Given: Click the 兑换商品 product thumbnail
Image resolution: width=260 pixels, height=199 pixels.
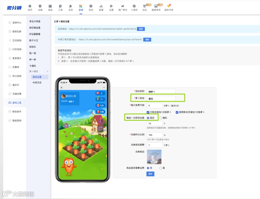Looking at the screenshot, I should point(154,157).
